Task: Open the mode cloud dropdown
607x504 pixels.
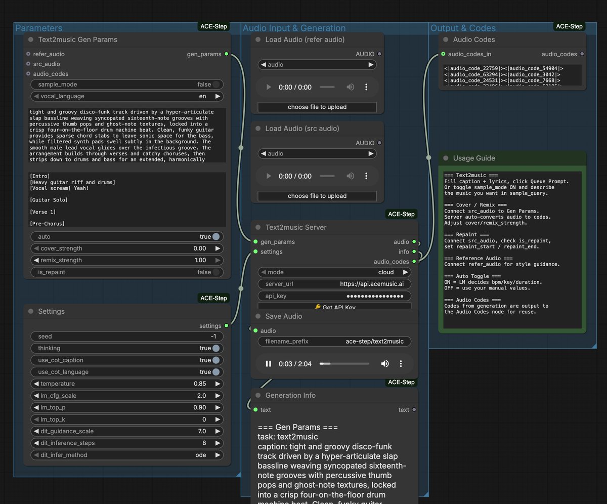Action: click(x=334, y=272)
